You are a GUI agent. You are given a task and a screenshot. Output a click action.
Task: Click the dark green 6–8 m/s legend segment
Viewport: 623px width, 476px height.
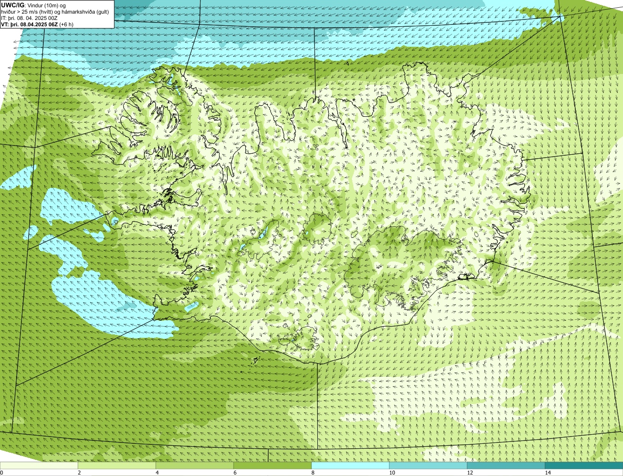click(273, 465)
